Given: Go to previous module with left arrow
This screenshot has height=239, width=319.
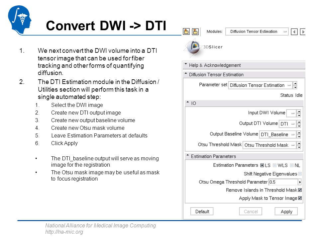Looking at the screenshot, I should (294, 32).
